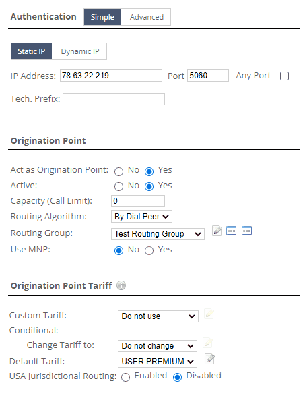Screen dimensions: 305x396
Task: Open the Routing Algorithm dropdown
Action: pos(141,217)
